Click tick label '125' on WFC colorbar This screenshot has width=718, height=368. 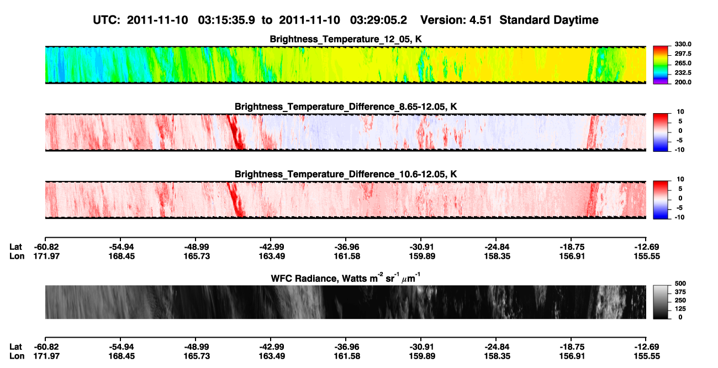click(681, 309)
